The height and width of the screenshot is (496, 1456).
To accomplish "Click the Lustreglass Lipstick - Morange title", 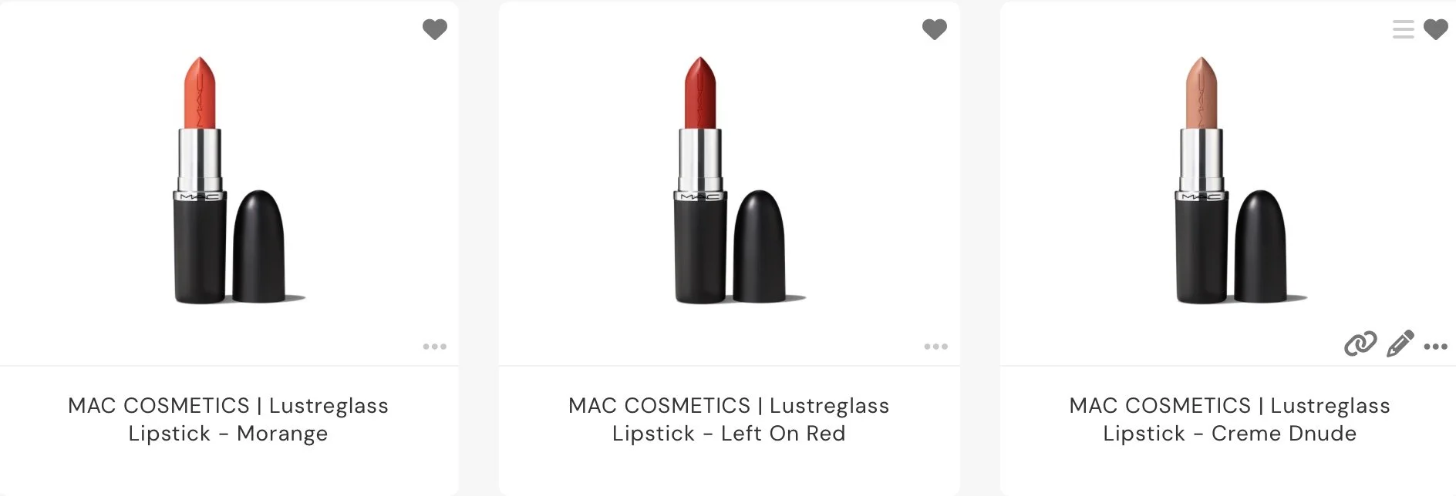I will [228, 419].
